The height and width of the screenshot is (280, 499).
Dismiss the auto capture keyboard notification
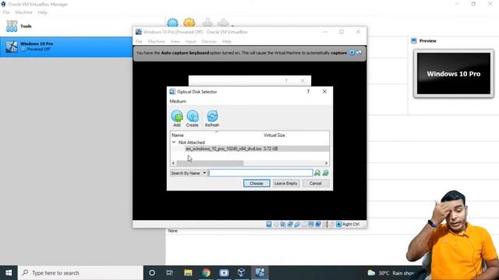352,53
